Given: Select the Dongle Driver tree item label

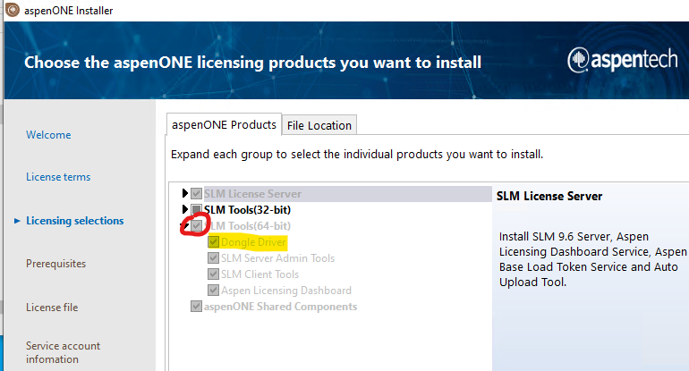Looking at the screenshot, I should pyautogui.click(x=254, y=241).
